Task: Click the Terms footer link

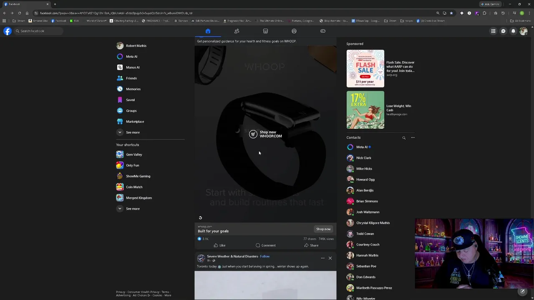Action: [165, 292]
